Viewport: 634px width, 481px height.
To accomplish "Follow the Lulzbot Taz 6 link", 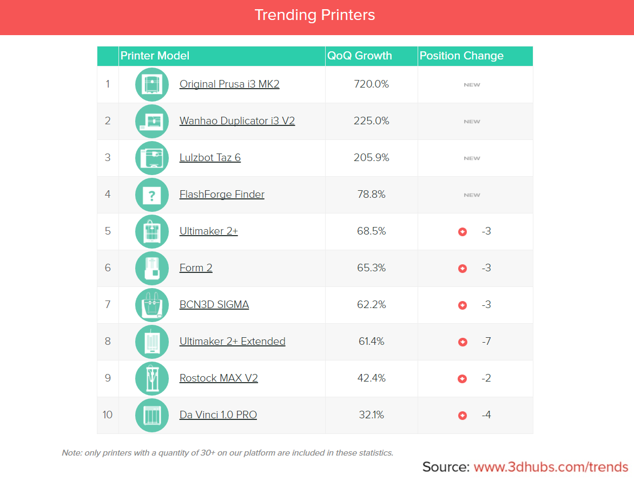I will 210,158.
